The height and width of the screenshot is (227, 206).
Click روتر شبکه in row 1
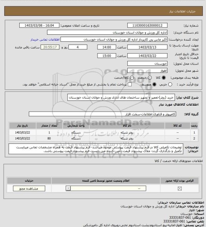127,132
